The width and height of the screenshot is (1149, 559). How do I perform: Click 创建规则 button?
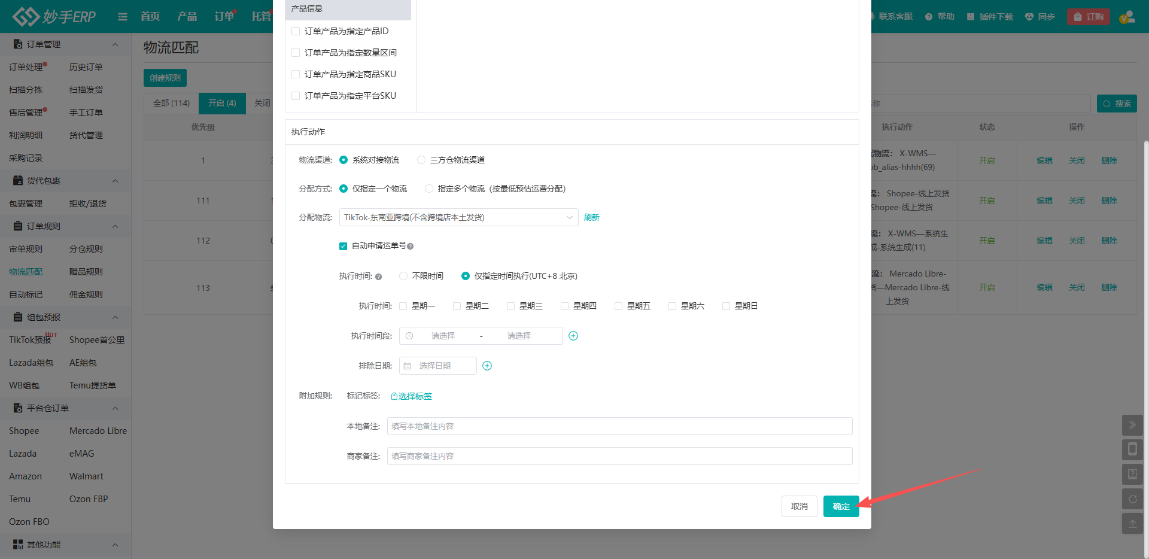pos(165,78)
